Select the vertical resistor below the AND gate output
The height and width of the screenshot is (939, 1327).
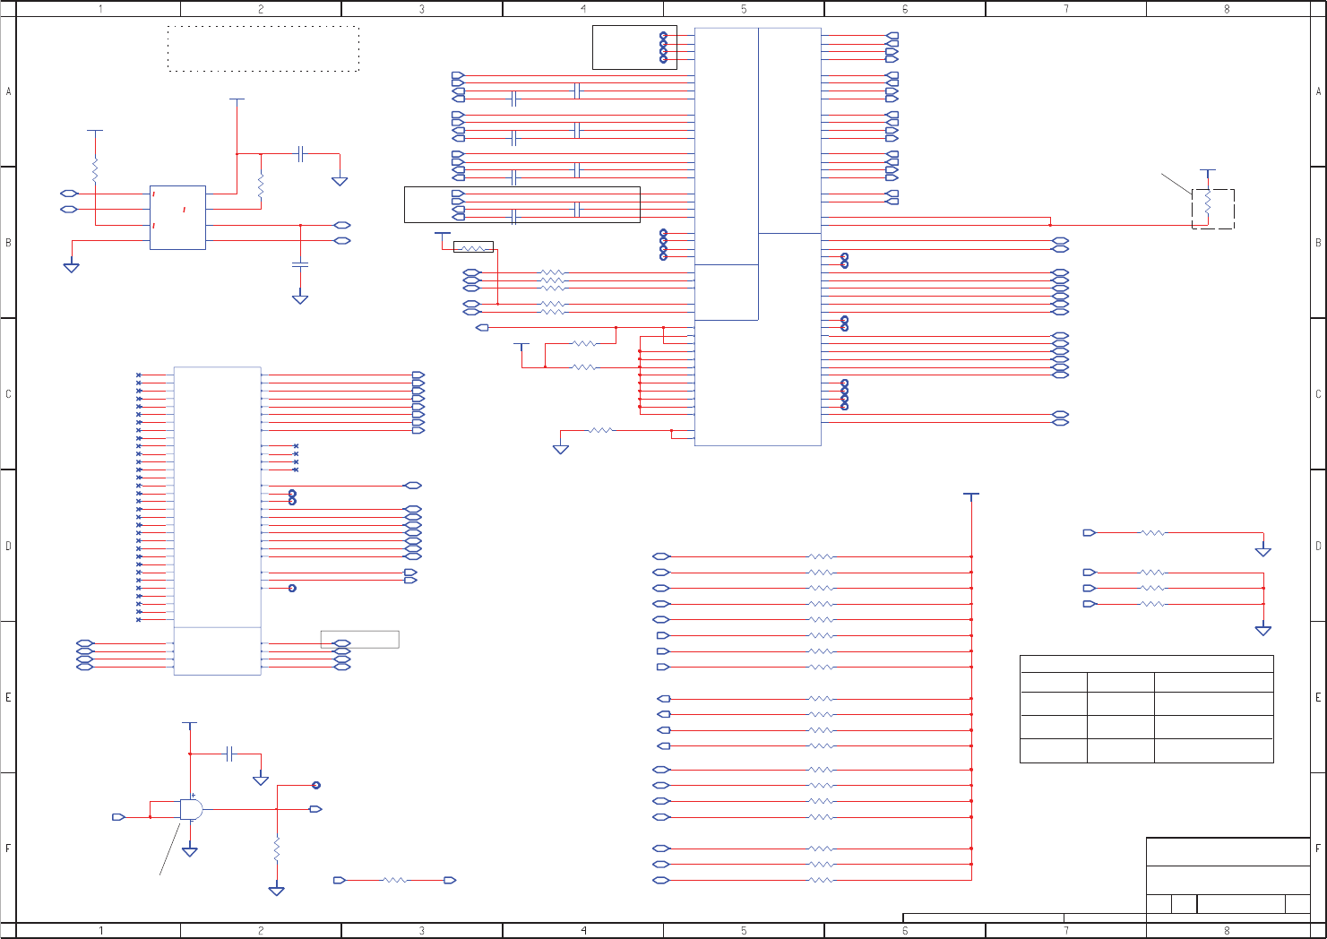click(277, 849)
